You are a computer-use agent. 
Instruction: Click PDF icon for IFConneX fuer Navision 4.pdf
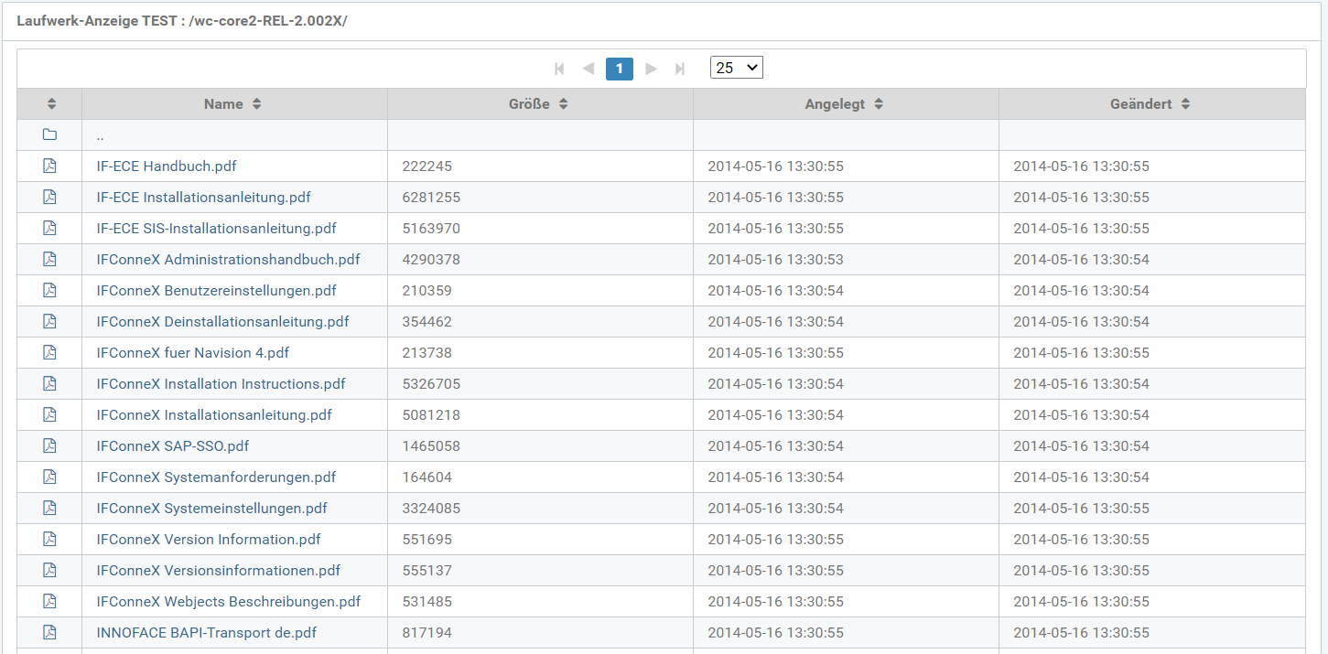[49, 353]
